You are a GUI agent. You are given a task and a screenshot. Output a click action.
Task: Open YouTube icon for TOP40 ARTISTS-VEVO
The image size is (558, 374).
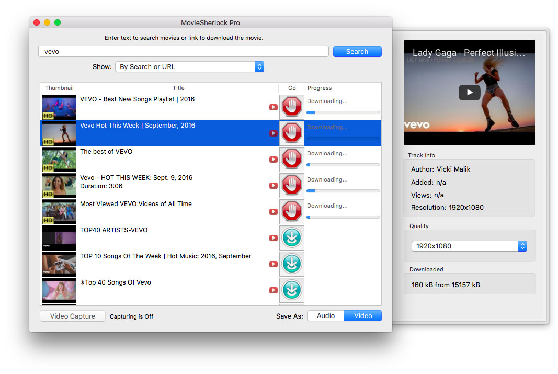pyautogui.click(x=274, y=238)
